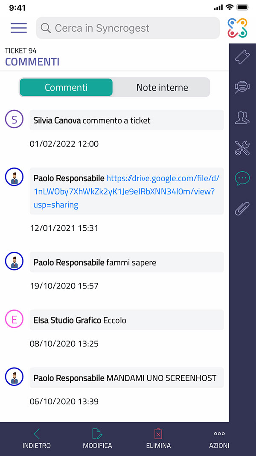Click the Cerca in Syncrogest search field
This screenshot has width=256, height=456.
pyautogui.click(x=128, y=28)
